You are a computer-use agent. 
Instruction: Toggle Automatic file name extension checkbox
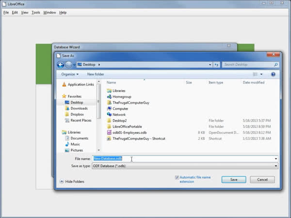[x=177, y=177]
